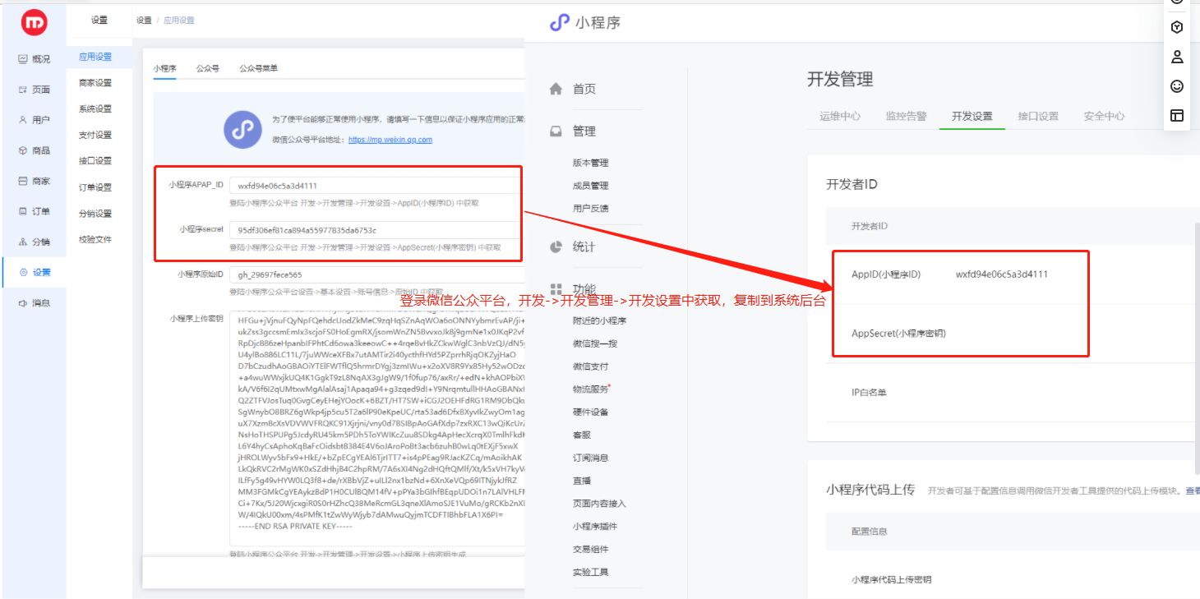Click the 设置 breadcrumb link
The height and width of the screenshot is (599, 1200).
(x=144, y=21)
